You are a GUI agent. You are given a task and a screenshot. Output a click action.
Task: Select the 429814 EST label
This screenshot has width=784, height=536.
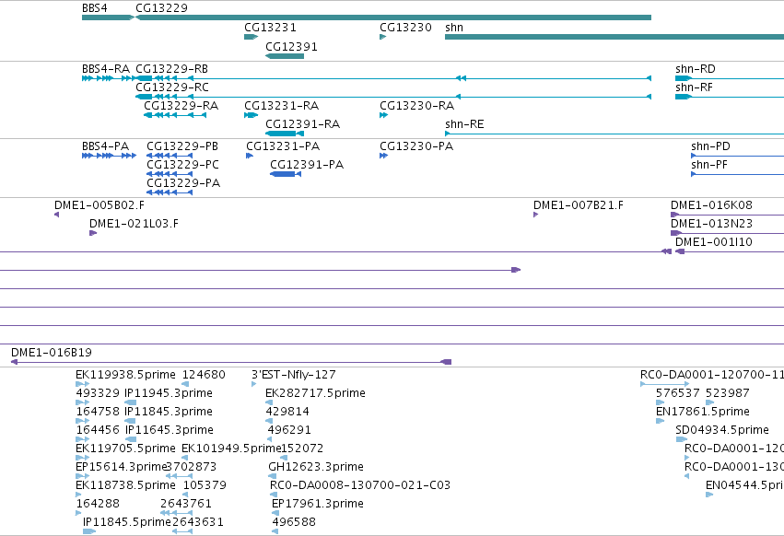tap(287, 412)
